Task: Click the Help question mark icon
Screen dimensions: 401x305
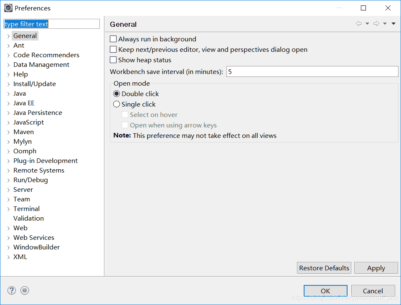Action: [12, 290]
